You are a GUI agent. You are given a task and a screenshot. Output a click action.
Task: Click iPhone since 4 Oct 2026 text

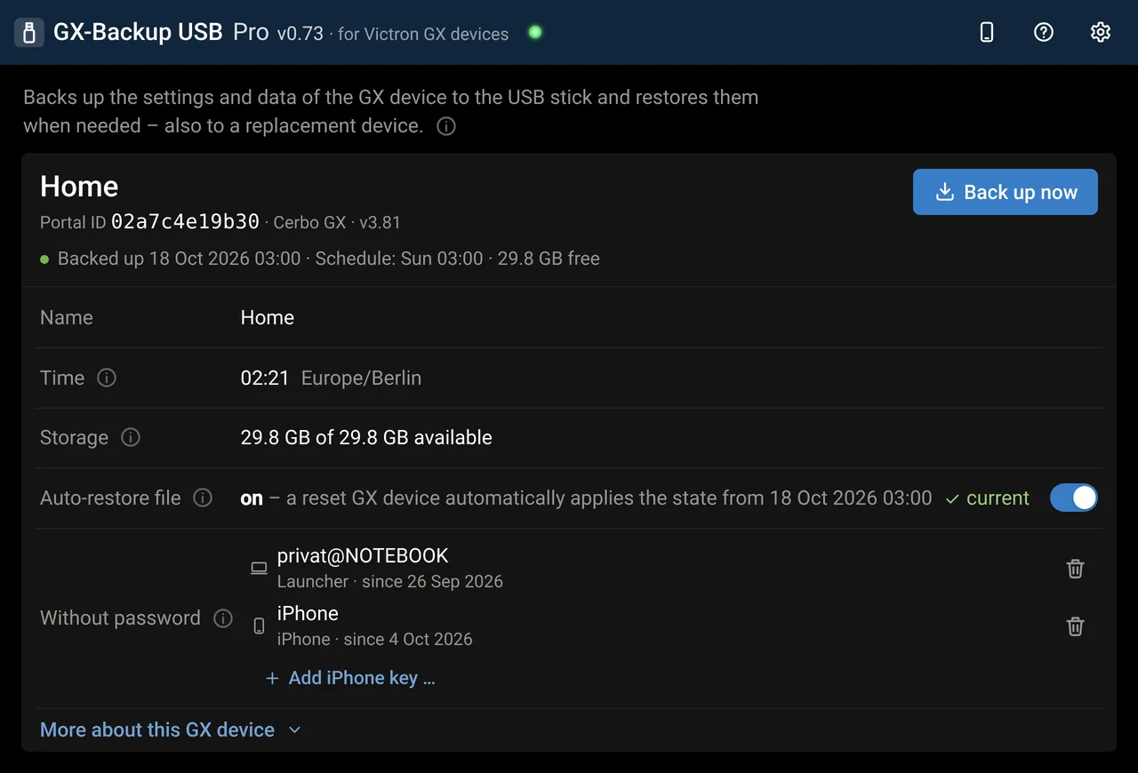[374, 639]
